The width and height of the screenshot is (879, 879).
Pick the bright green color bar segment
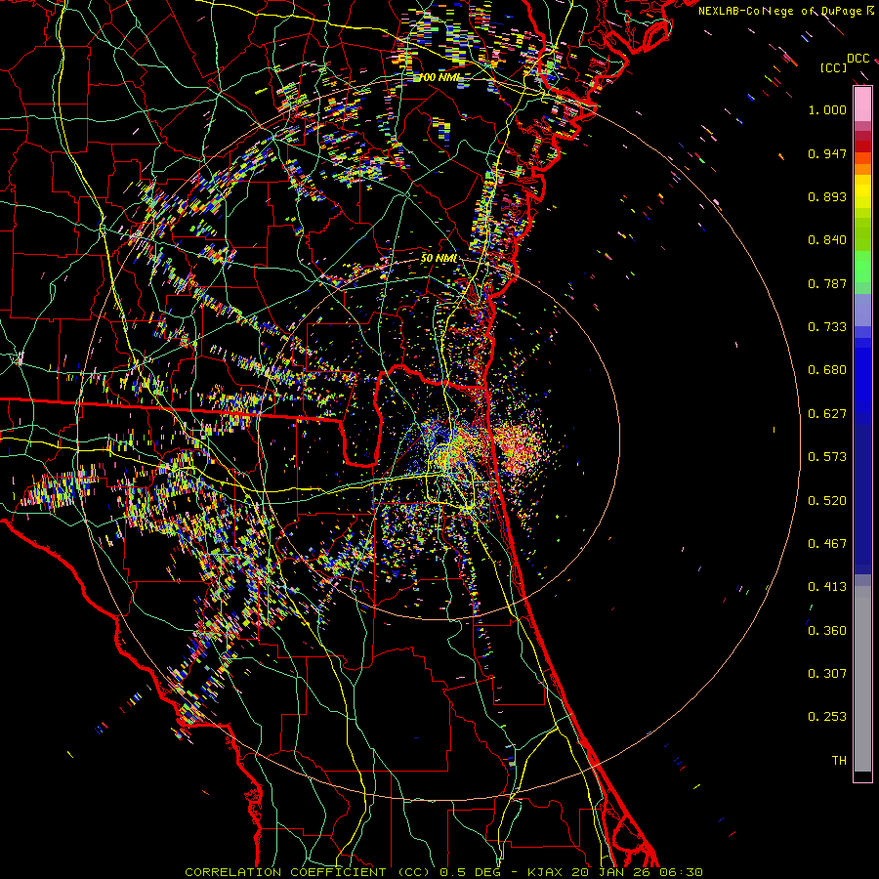(862, 267)
